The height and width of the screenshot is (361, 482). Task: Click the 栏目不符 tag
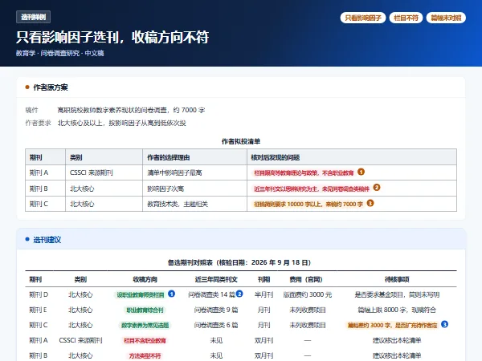click(x=406, y=18)
